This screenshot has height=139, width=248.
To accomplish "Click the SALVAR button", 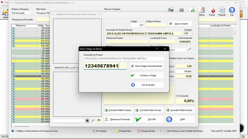I will [x=149, y=120].
